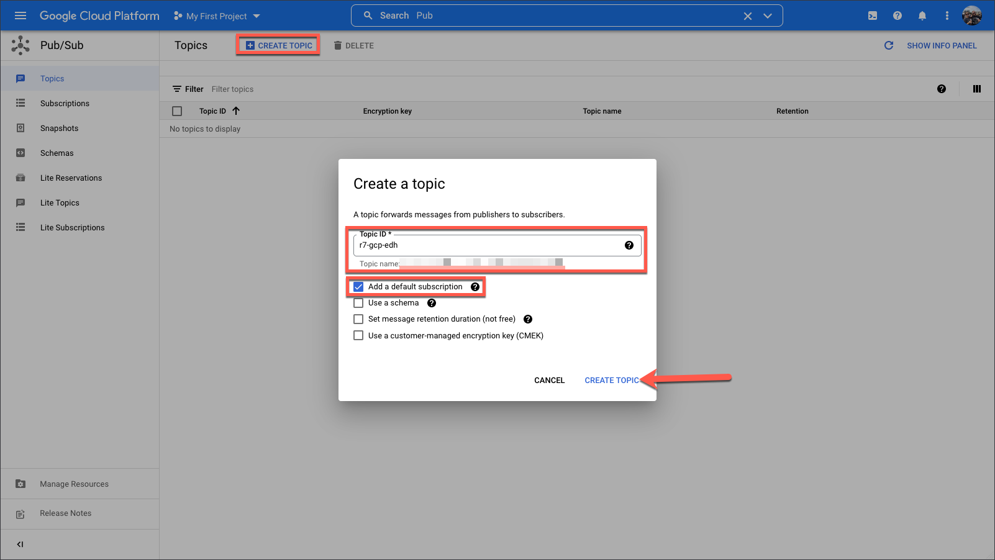This screenshot has height=560, width=995.
Task: Click the Google Cloud Platform logo text
Action: [99, 16]
